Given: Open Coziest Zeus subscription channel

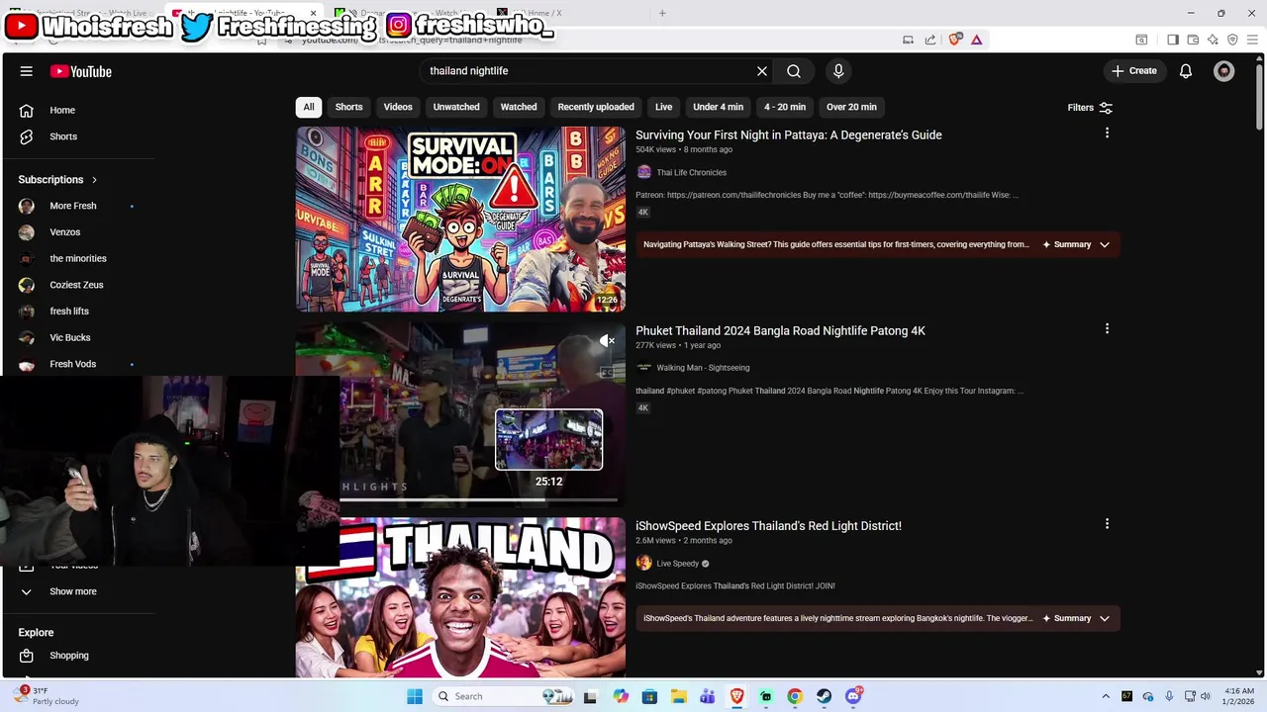Looking at the screenshot, I should tap(77, 285).
